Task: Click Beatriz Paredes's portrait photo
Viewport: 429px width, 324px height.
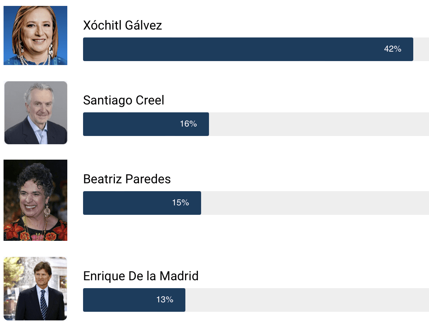Action: 35,200
